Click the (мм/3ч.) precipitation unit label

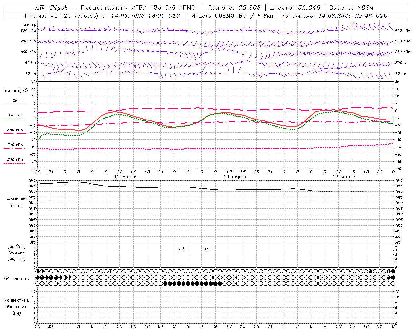point(17,246)
